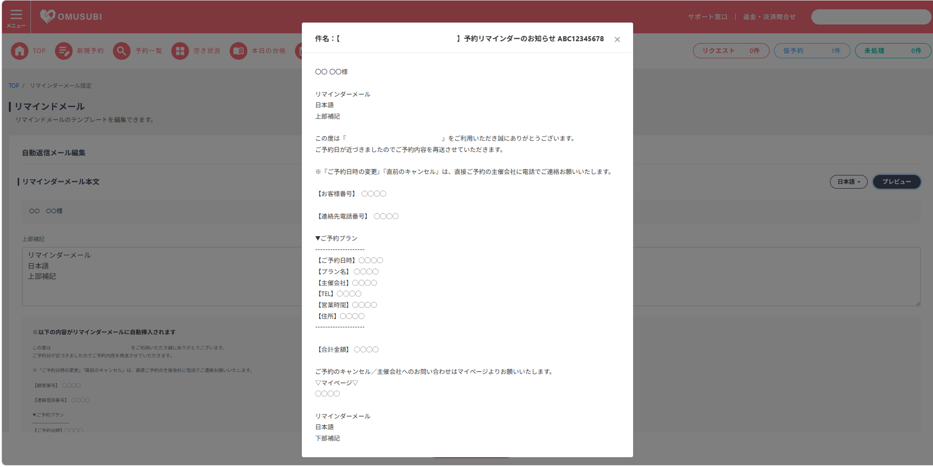Screen dimensions: 933x467
Task: Close the email preview dialog
Action: coord(617,39)
